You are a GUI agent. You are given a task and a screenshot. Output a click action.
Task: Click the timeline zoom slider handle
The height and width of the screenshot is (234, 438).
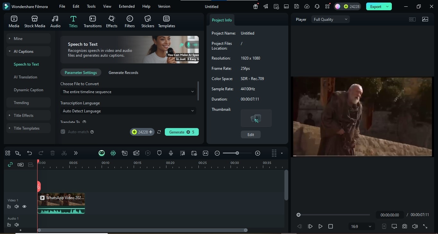(237, 153)
